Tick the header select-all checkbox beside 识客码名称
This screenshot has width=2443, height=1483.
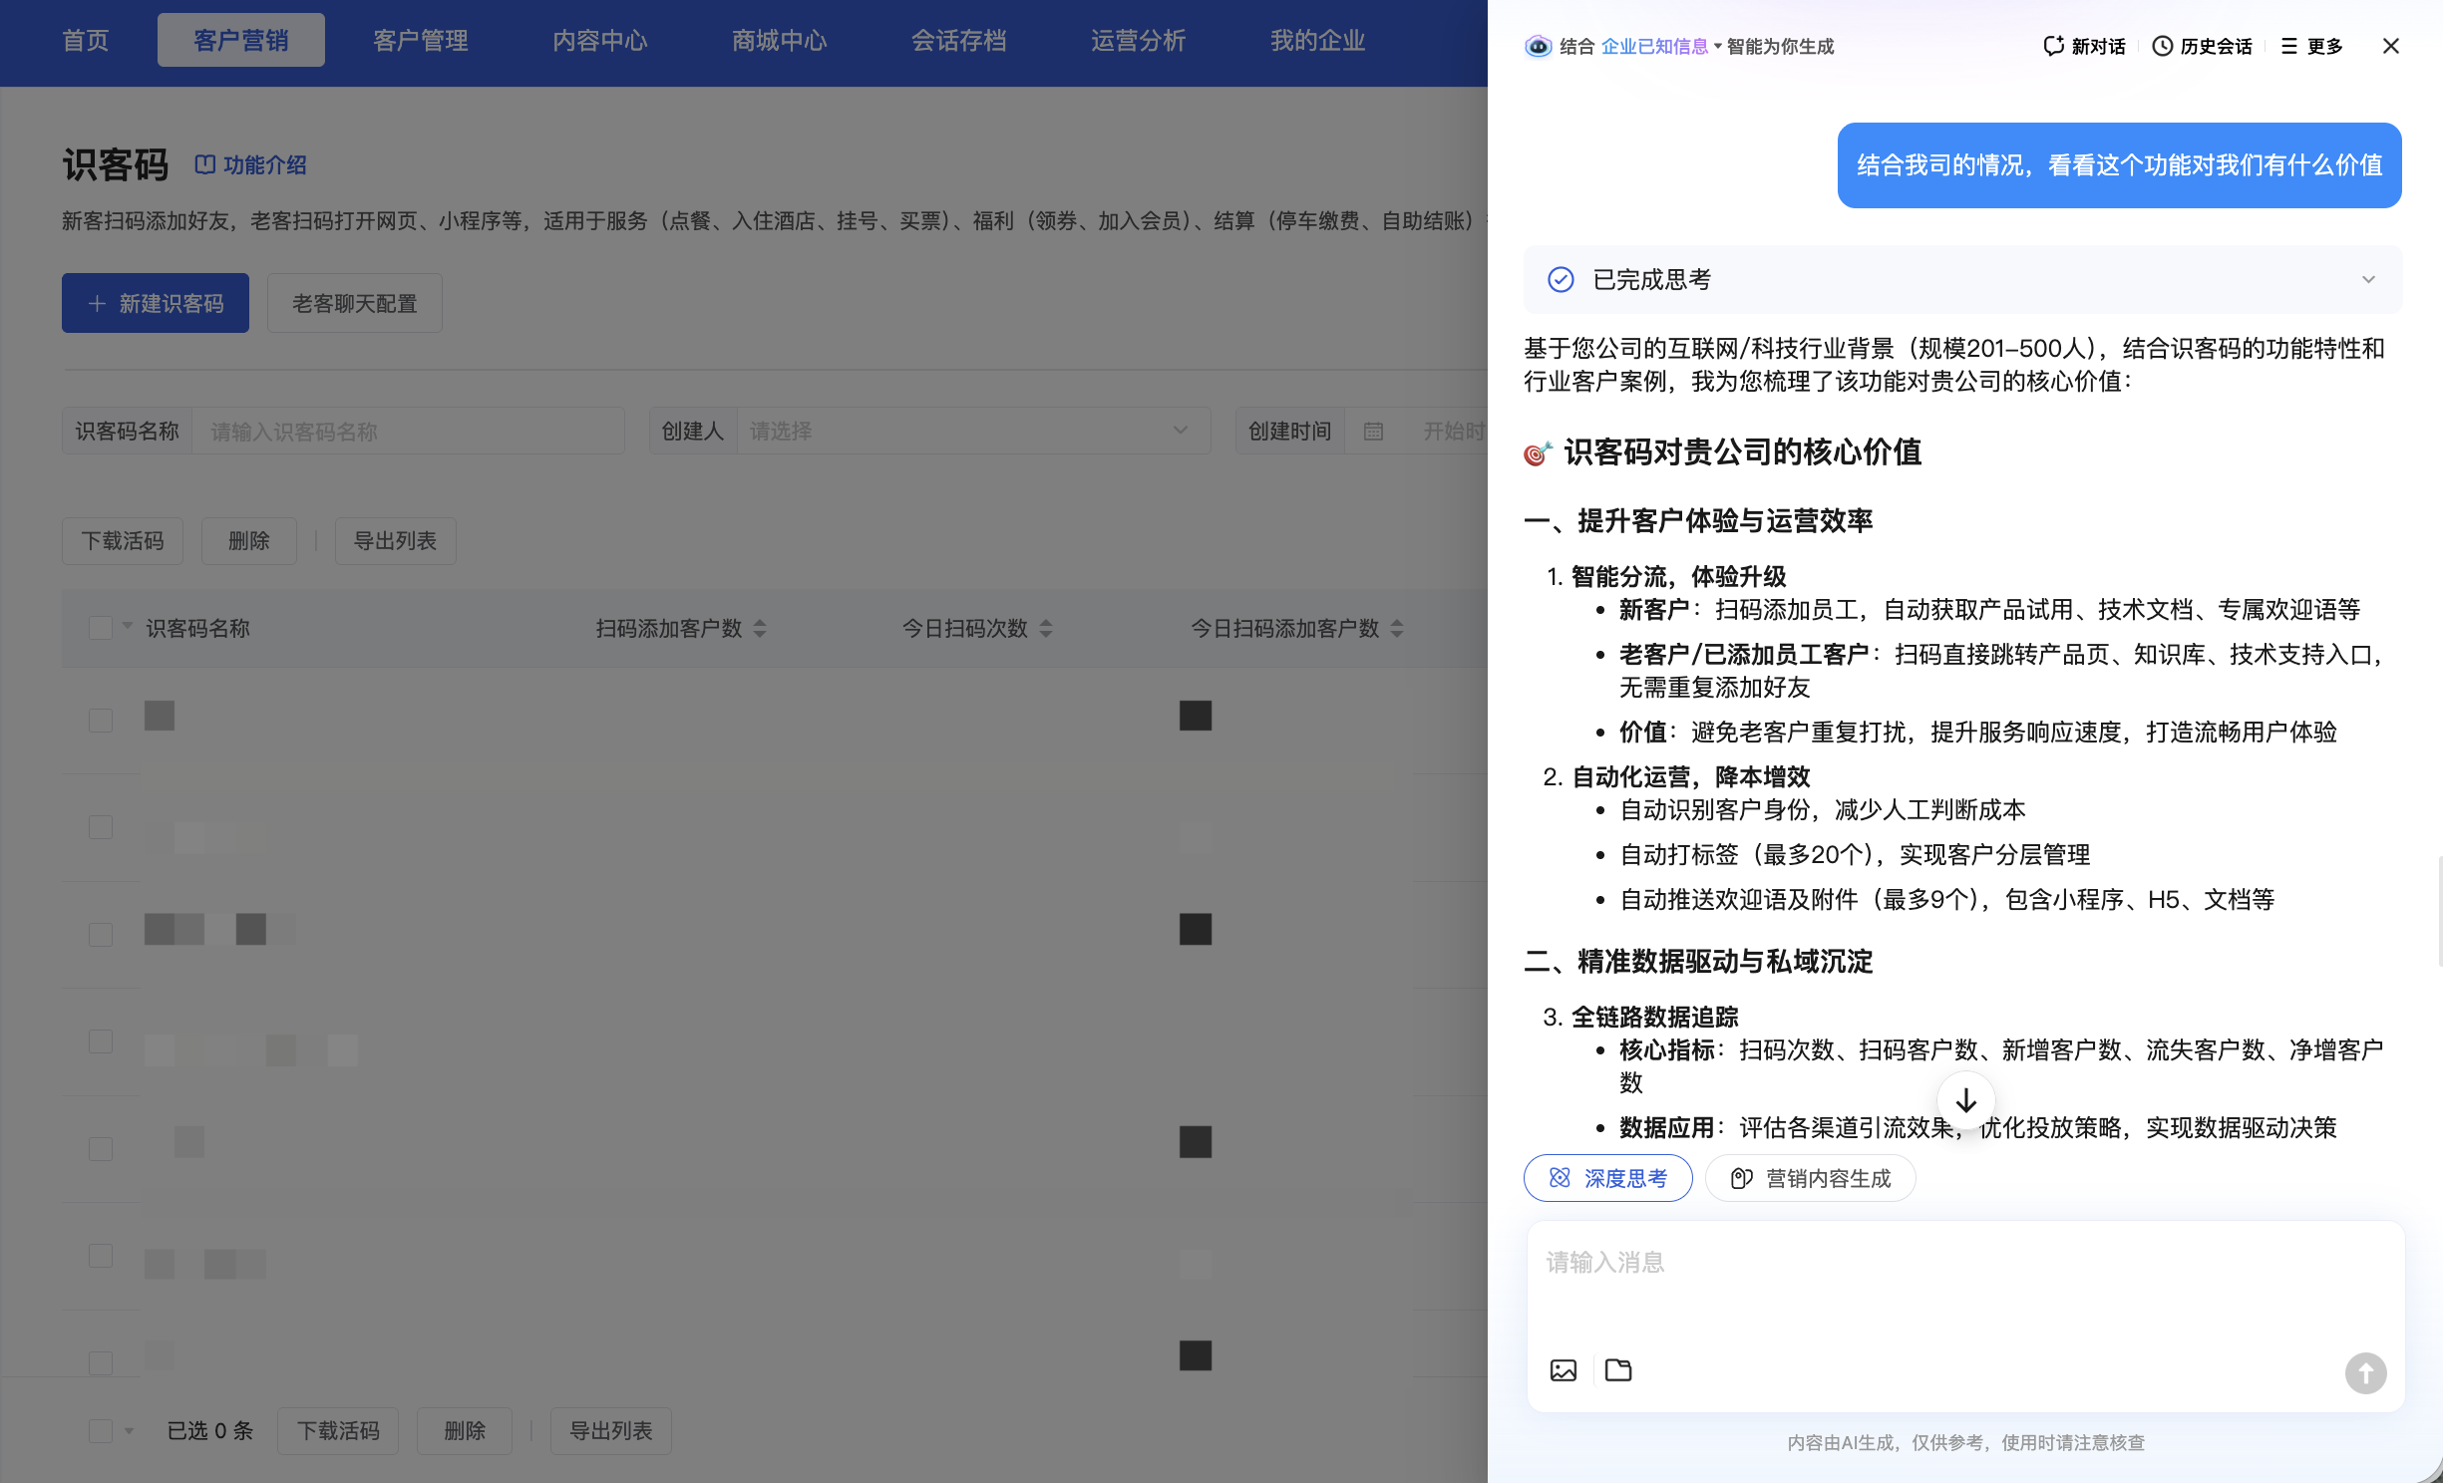[101, 628]
